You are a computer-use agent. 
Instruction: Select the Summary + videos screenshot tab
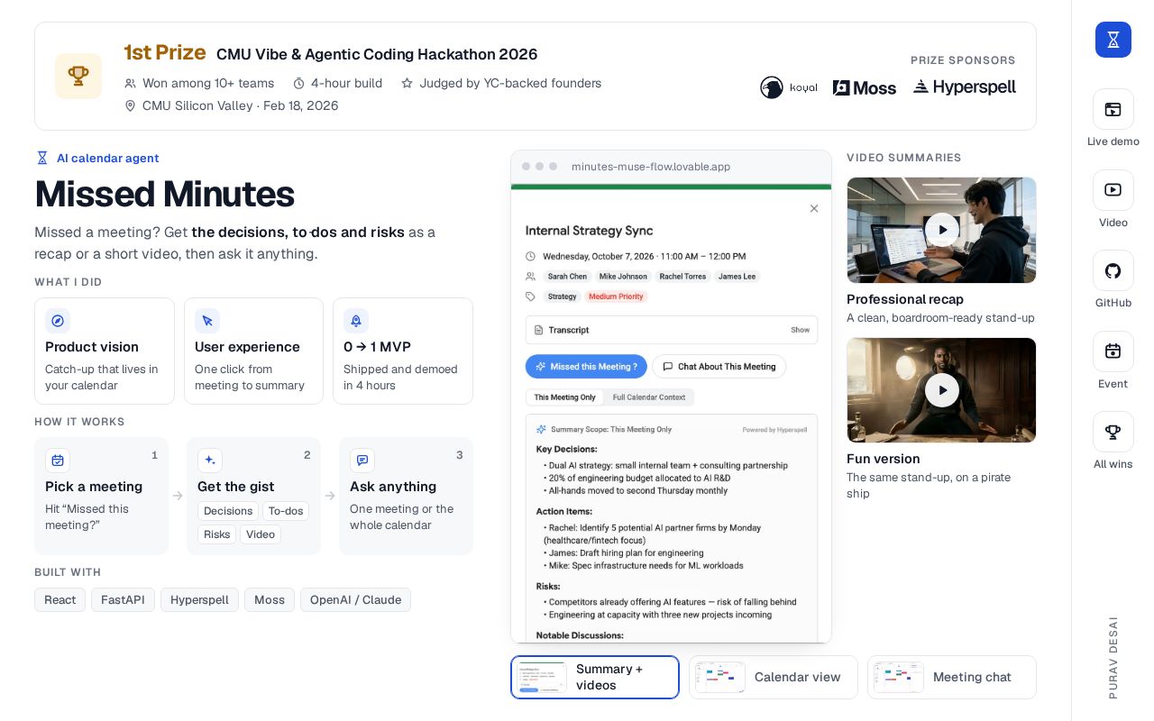click(595, 677)
